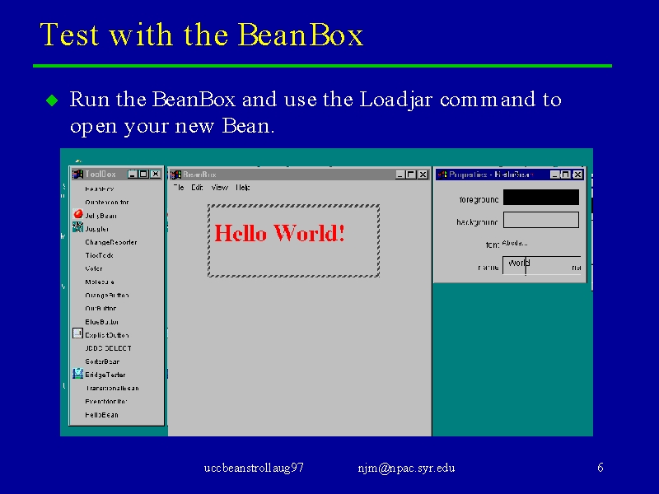Select the JellyBean red bean icon
The width and height of the screenshot is (659, 494).
[77, 214]
